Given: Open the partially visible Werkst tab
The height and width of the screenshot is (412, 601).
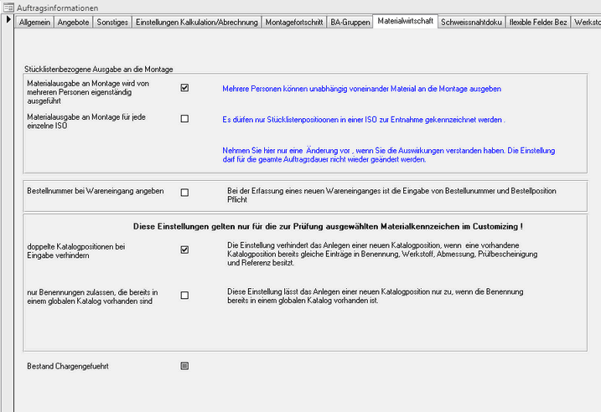Looking at the screenshot, I should 588,23.
